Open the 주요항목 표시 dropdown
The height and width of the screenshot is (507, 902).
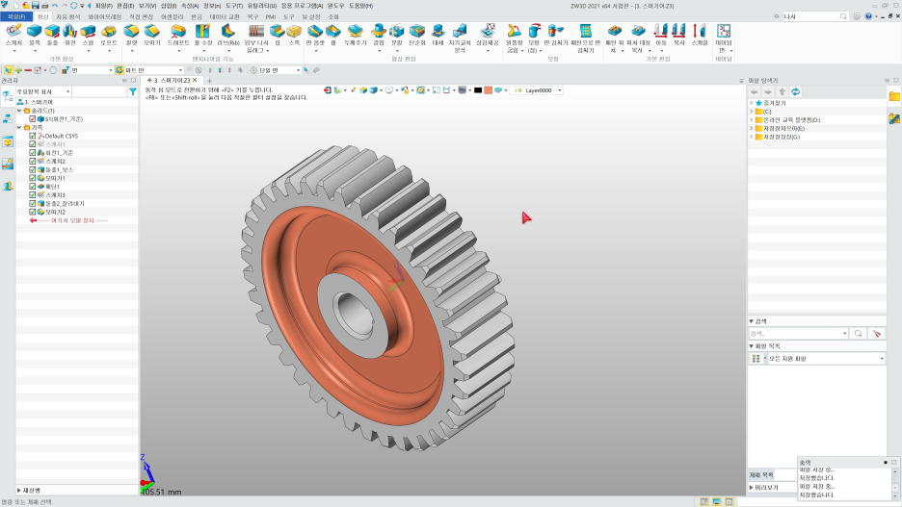pos(43,91)
